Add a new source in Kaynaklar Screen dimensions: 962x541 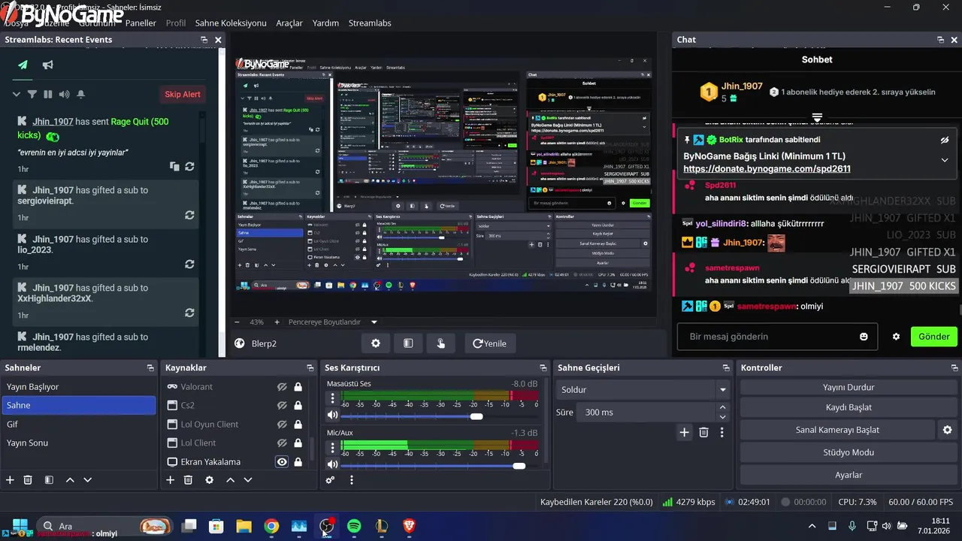(x=170, y=479)
